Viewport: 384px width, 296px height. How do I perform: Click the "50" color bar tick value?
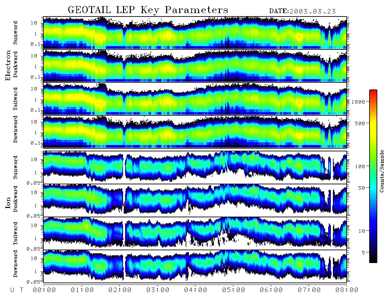pos(361,188)
